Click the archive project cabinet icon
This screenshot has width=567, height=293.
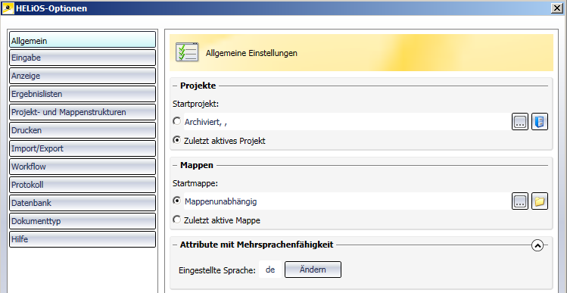(x=540, y=122)
